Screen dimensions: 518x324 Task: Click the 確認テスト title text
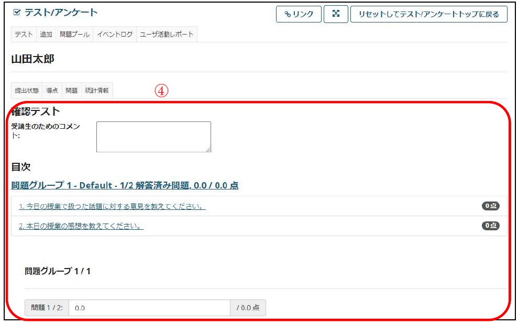click(36, 111)
